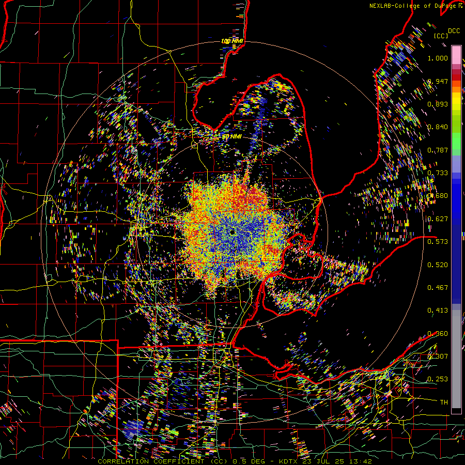Click the 0.680 color scale value
The width and height of the screenshot is (465, 465).
coord(438,196)
